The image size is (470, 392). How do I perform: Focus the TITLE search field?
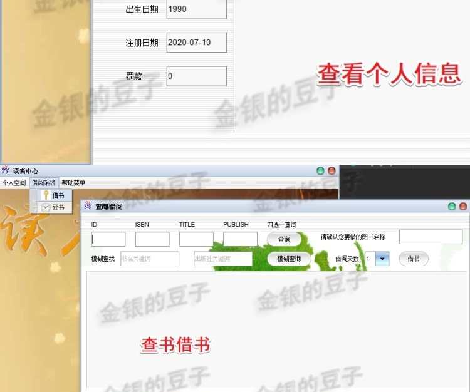tap(196, 239)
